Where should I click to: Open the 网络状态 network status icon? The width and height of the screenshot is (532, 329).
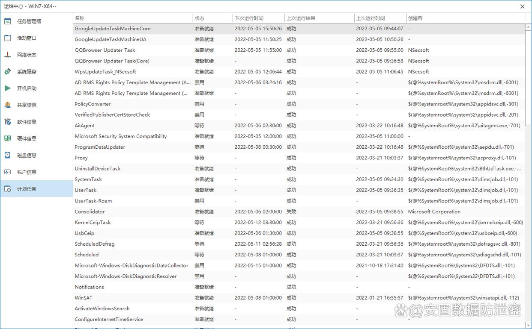8,55
